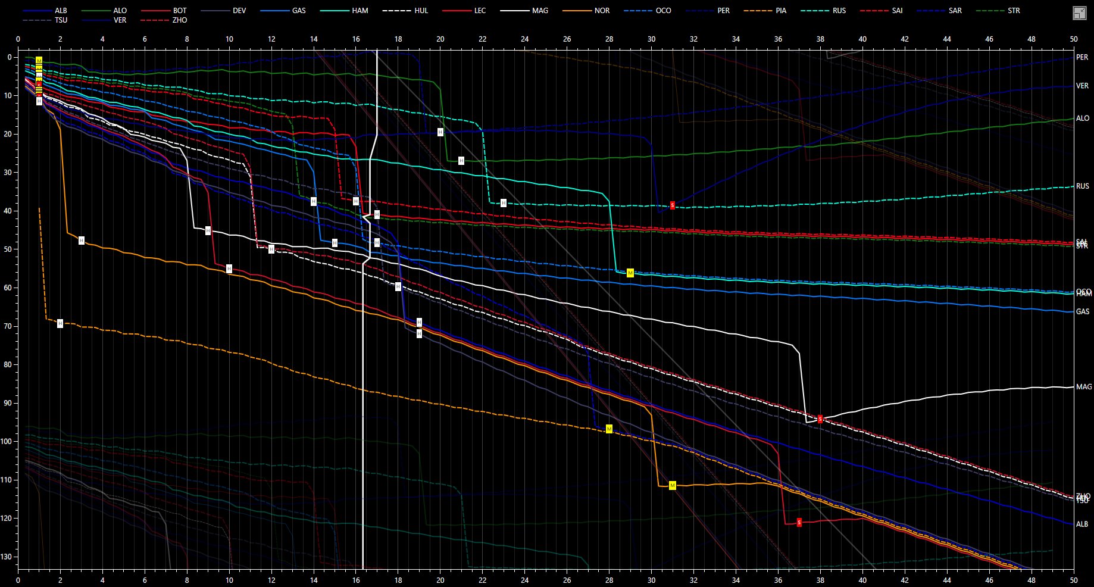
Task: Click the H marker on PIA dashed orange line at lap 2
Action: (x=60, y=323)
